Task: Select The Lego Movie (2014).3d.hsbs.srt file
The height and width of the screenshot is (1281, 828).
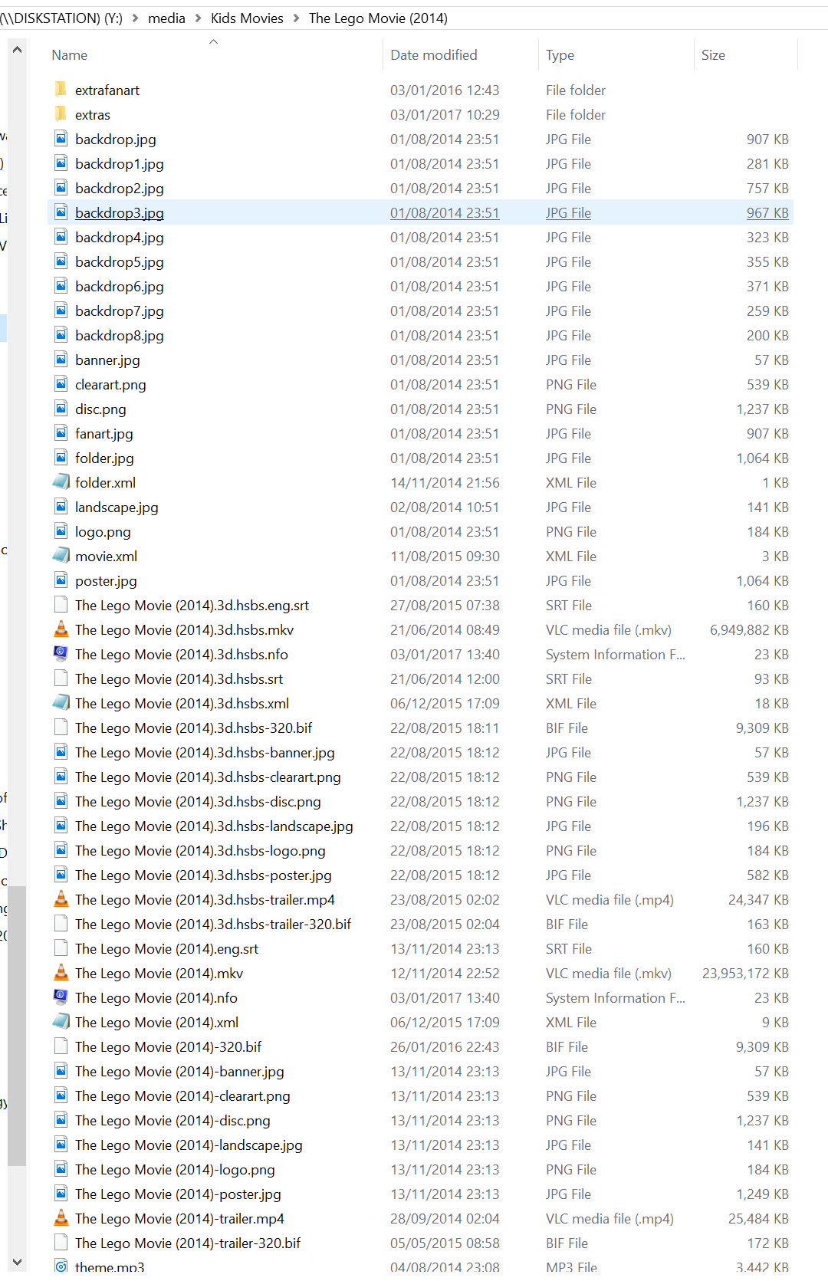Action: click(x=179, y=678)
